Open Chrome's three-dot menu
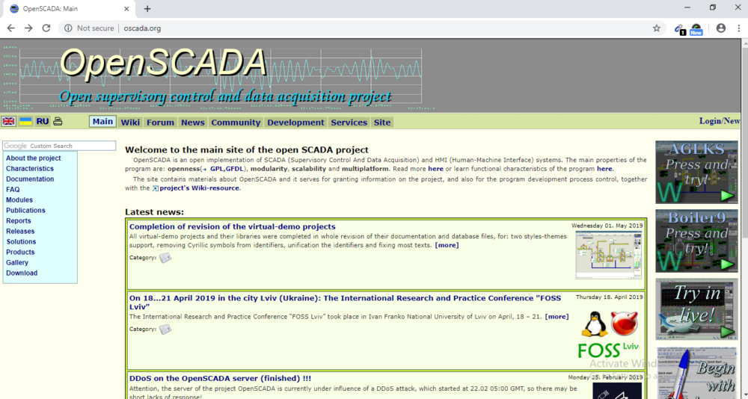Viewport: 748px width, 399px height. [739, 28]
